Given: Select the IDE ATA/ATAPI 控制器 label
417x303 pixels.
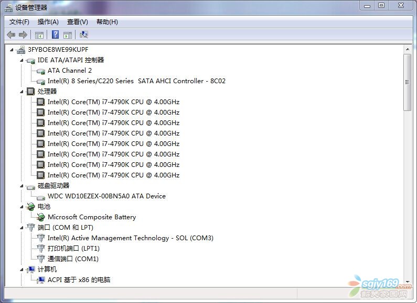Looking at the screenshot, I should (x=70, y=60).
